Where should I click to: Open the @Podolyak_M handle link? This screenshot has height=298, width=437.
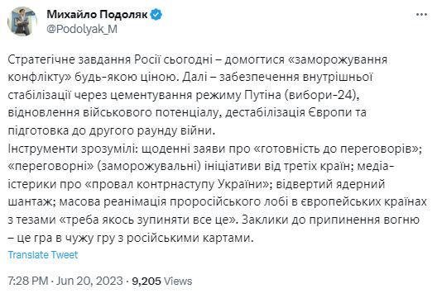[82, 29]
